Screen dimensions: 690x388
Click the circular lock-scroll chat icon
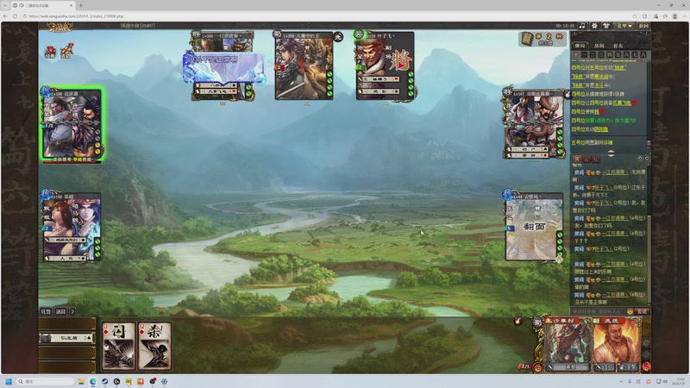click(x=640, y=158)
